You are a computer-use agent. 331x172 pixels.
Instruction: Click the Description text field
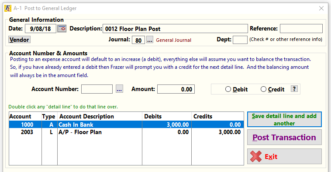click(x=175, y=29)
